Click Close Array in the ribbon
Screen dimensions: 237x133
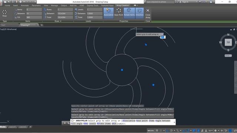coord(148,13)
